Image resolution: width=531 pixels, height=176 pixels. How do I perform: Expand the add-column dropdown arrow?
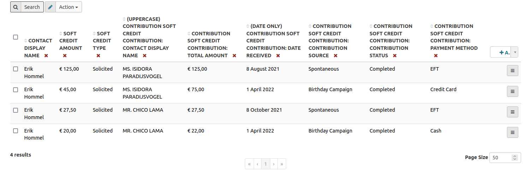point(515,52)
